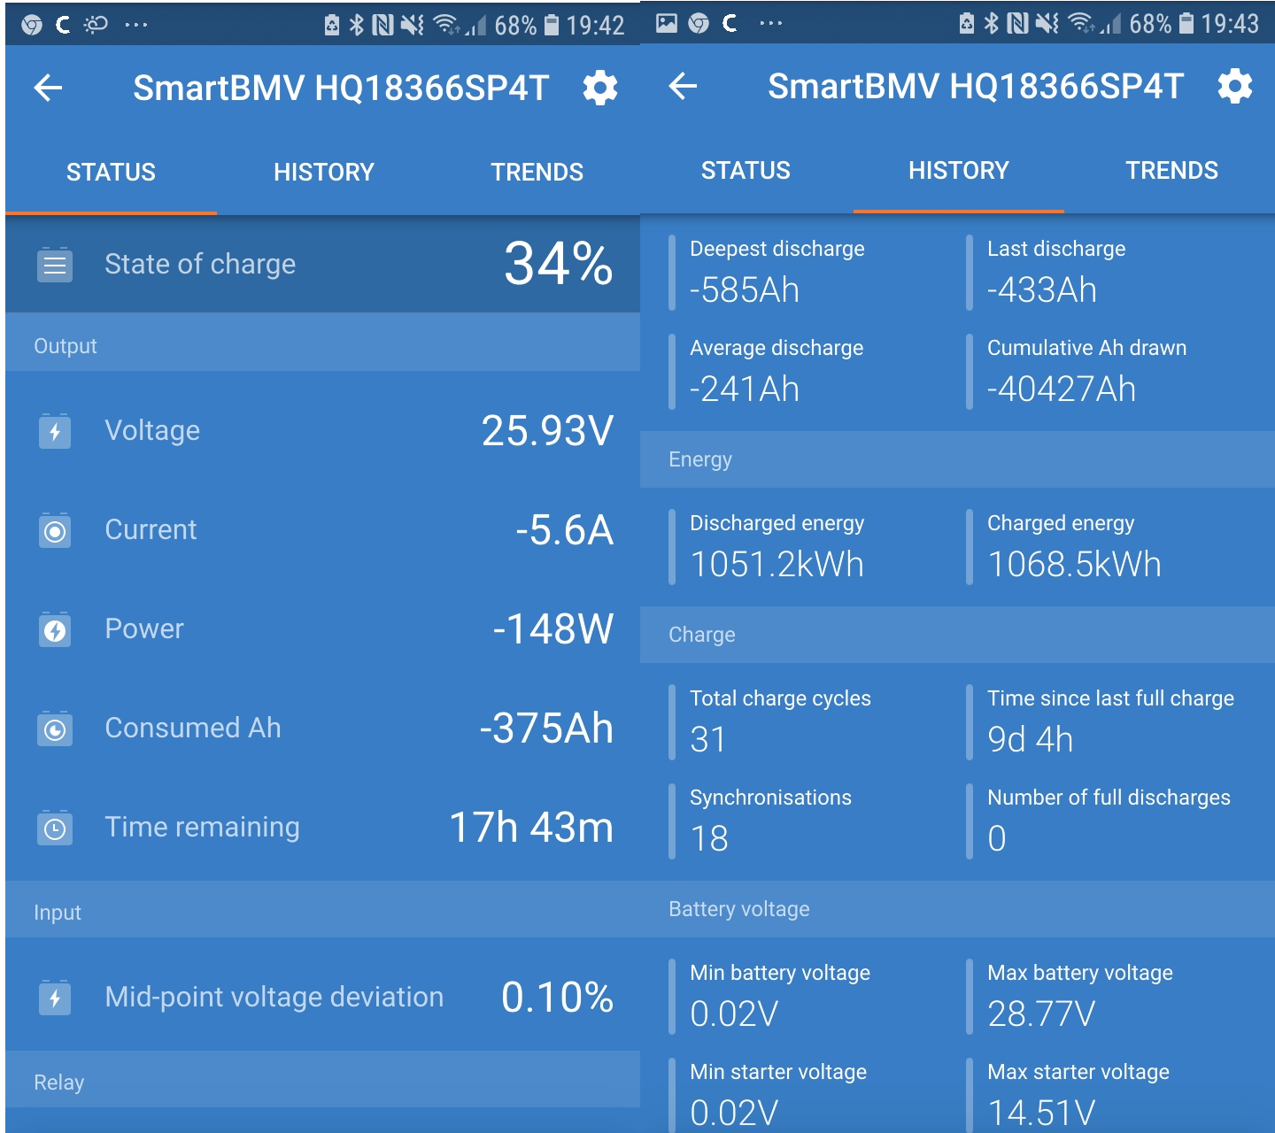Tap the Time remaining clock icon
The image size is (1275, 1133).
[x=55, y=828]
